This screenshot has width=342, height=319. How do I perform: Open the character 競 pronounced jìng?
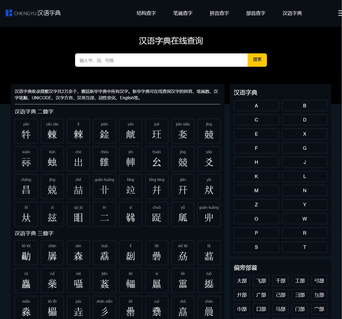[209, 131]
